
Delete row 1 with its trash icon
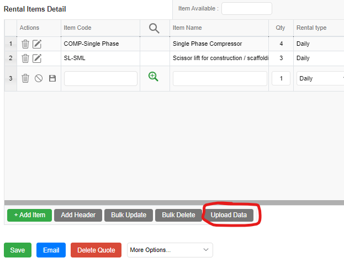[x=25, y=44]
